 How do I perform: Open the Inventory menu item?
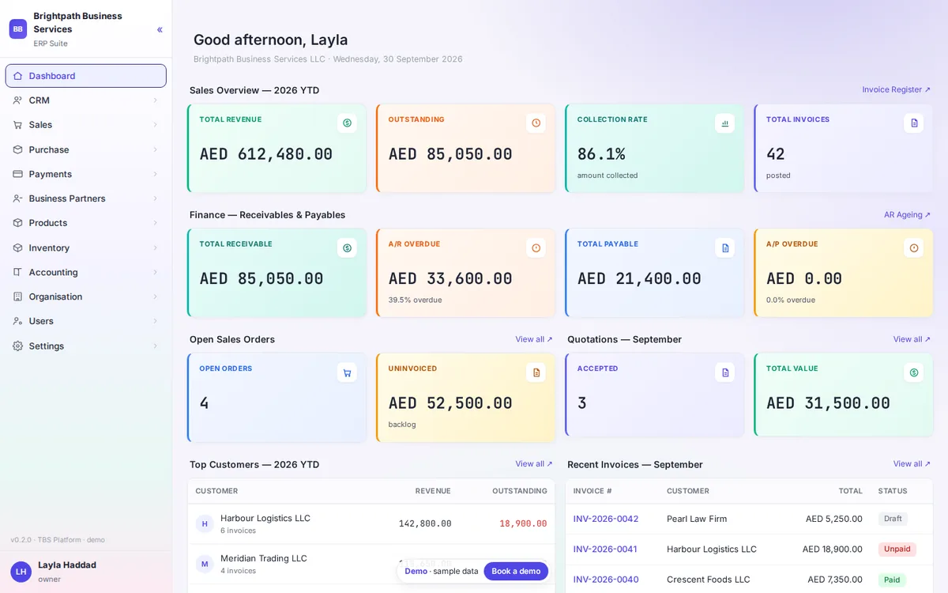point(86,247)
